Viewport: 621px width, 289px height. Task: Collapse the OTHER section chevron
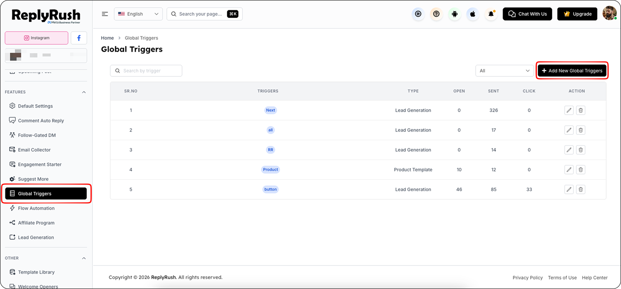click(x=84, y=258)
